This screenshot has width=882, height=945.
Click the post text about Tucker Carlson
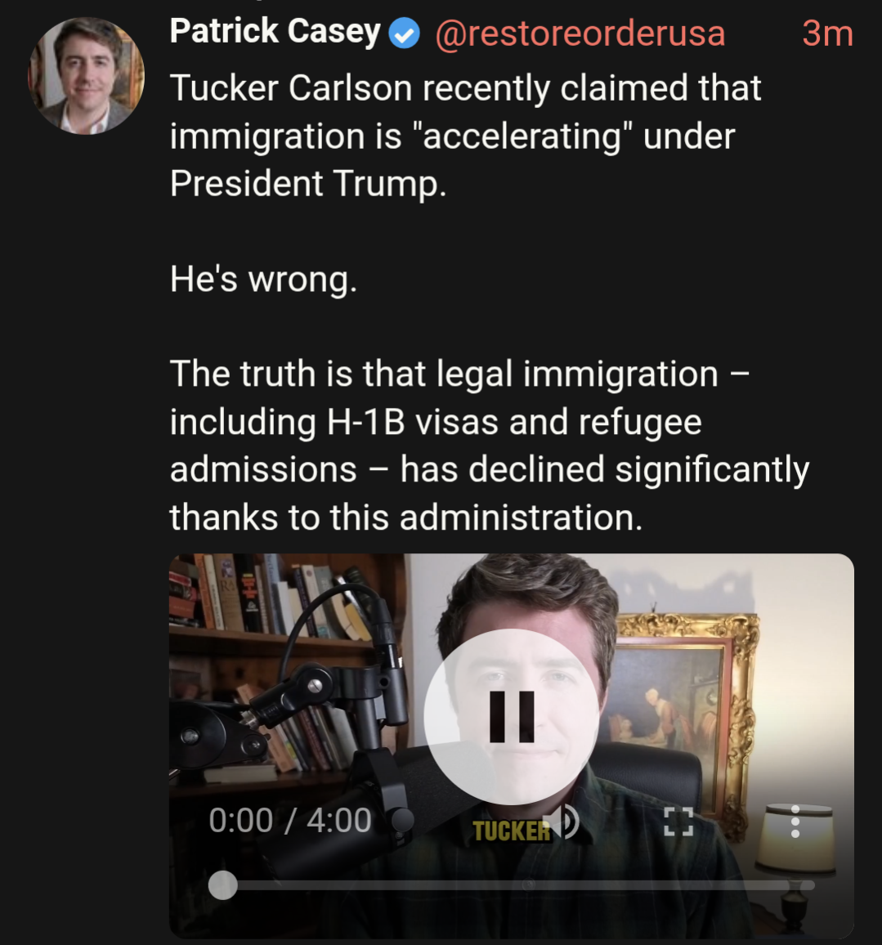click(465, 136)
